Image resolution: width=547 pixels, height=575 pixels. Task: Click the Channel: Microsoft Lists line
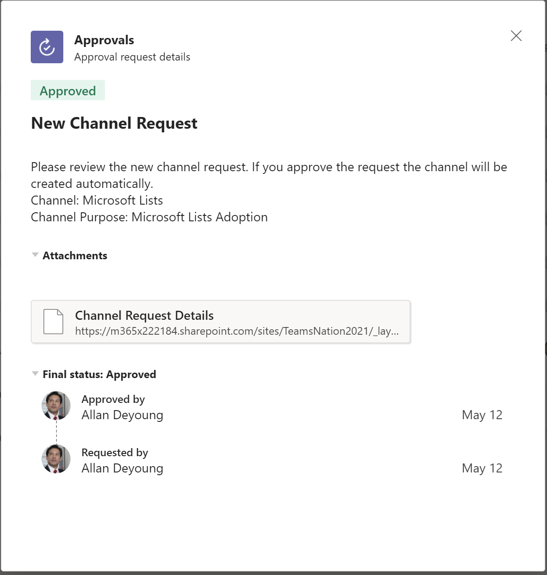[97, 201]
